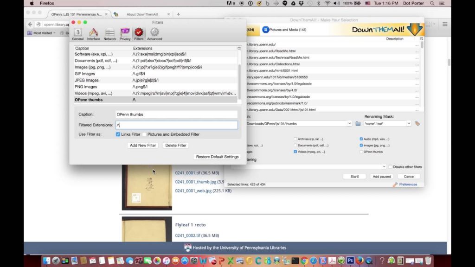The width and height of the screenshot is (475, 267).
Task: Click the Delete Filter button
Action: (176, 145)
